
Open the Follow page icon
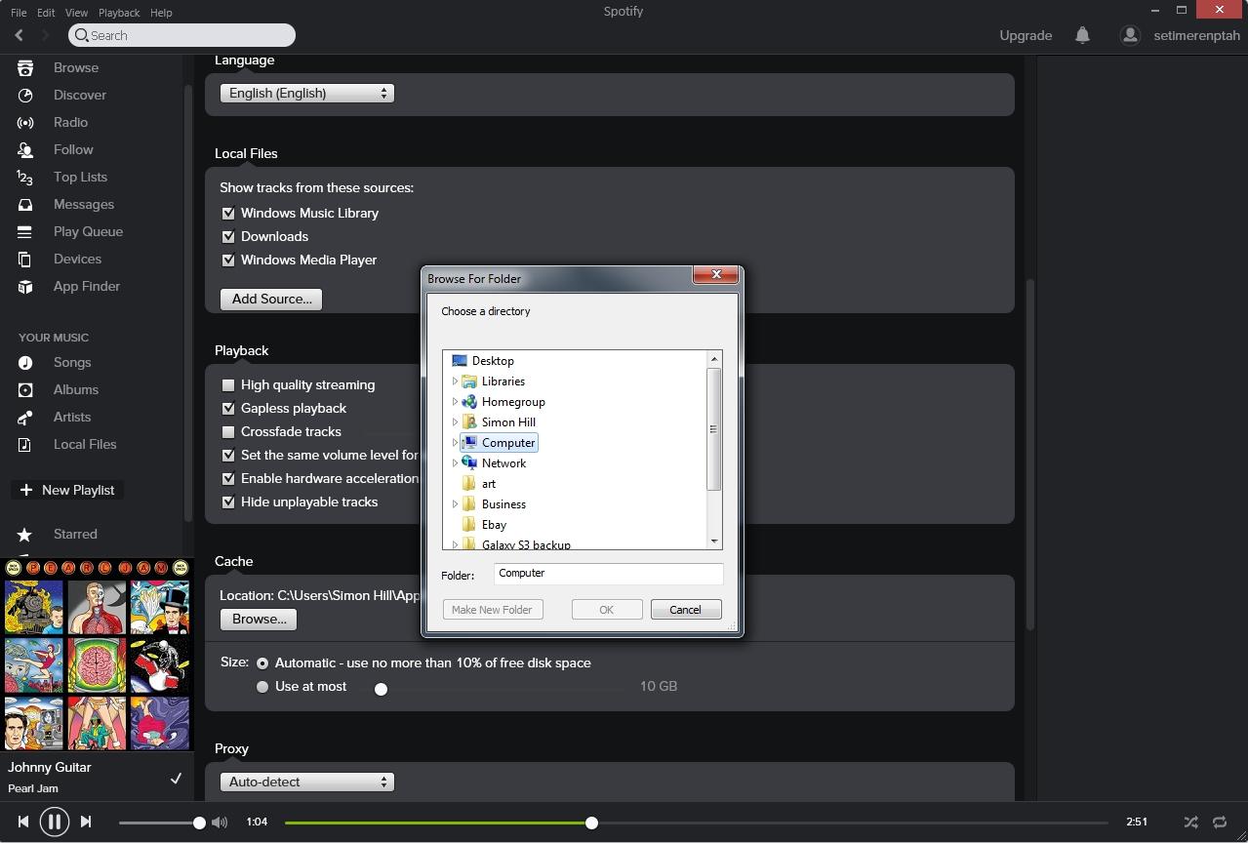25,149
